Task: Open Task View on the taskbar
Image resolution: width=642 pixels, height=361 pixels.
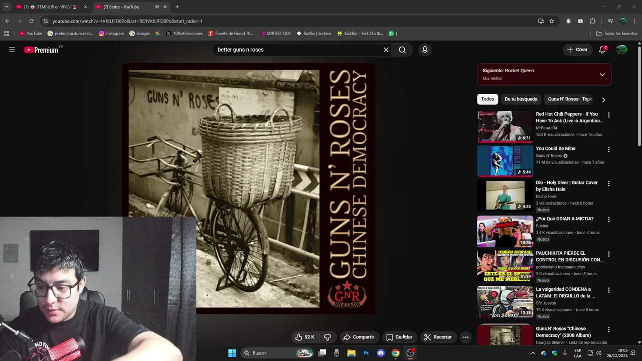Action: pyautogui.click(x=323, y=353)
